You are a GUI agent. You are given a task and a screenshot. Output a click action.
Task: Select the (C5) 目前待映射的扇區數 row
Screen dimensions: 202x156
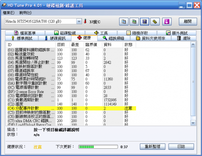pyautogui.click(x=72, y=112)
